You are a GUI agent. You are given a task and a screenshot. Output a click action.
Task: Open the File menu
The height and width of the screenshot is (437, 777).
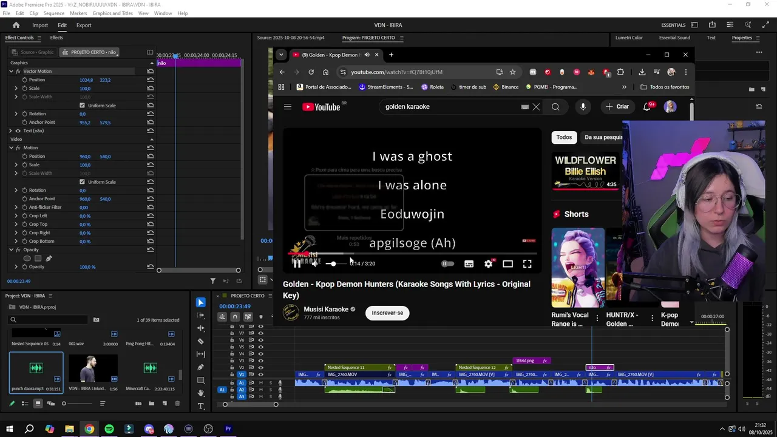(6, 13)
